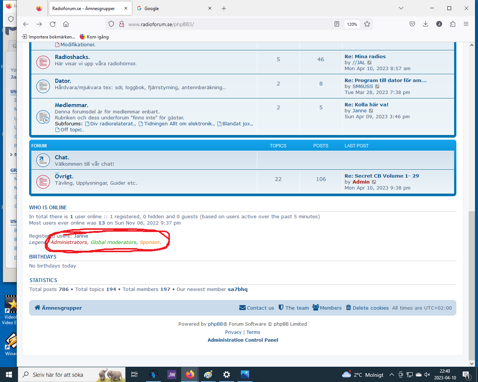Toggle the speaker mute icon in system tray
This screenshot has height=382, width=478.
(427, 375)
